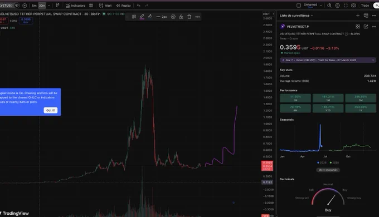
Task: Add a note for VELVETUSDT.P
Action: [366, 27]
